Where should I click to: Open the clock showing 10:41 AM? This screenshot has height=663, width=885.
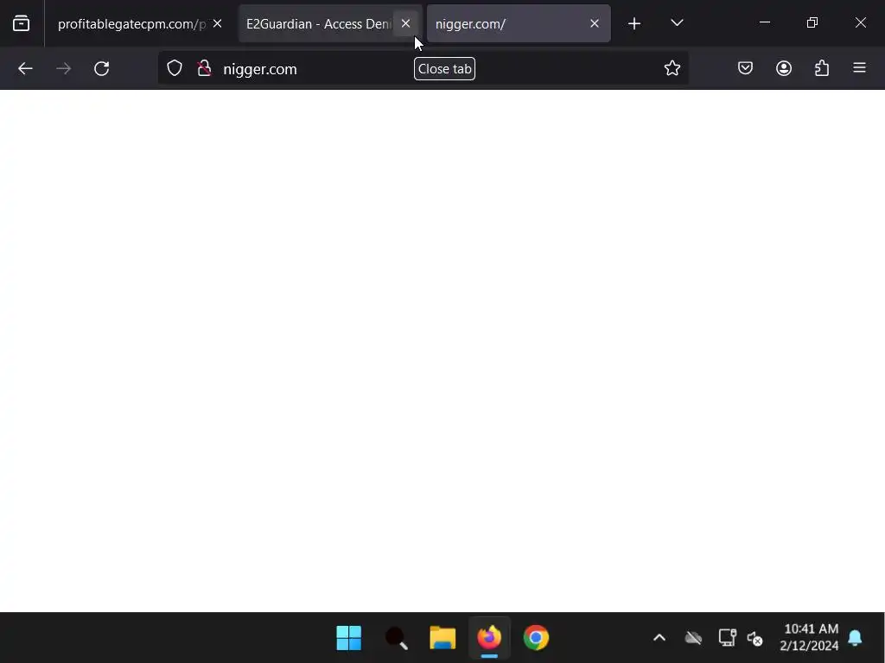[809, 637]
